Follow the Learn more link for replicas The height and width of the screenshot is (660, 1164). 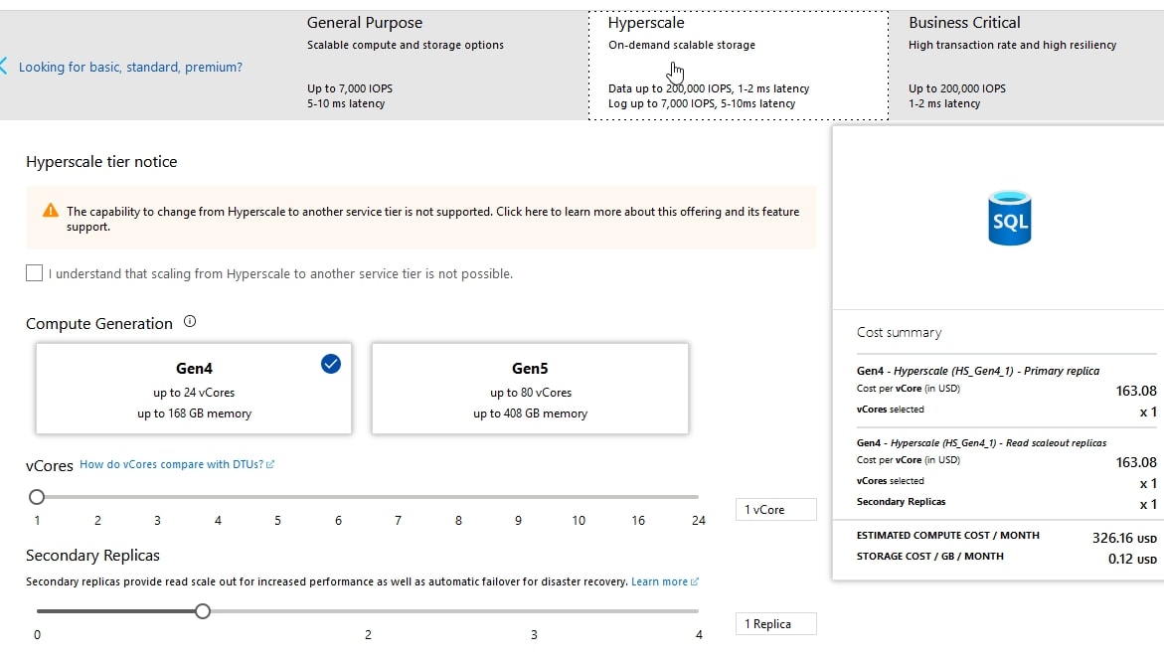tap(659, 581)
